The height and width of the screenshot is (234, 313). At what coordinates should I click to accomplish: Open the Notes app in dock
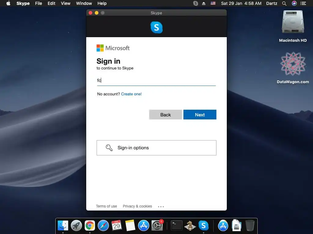coord(130,226)
